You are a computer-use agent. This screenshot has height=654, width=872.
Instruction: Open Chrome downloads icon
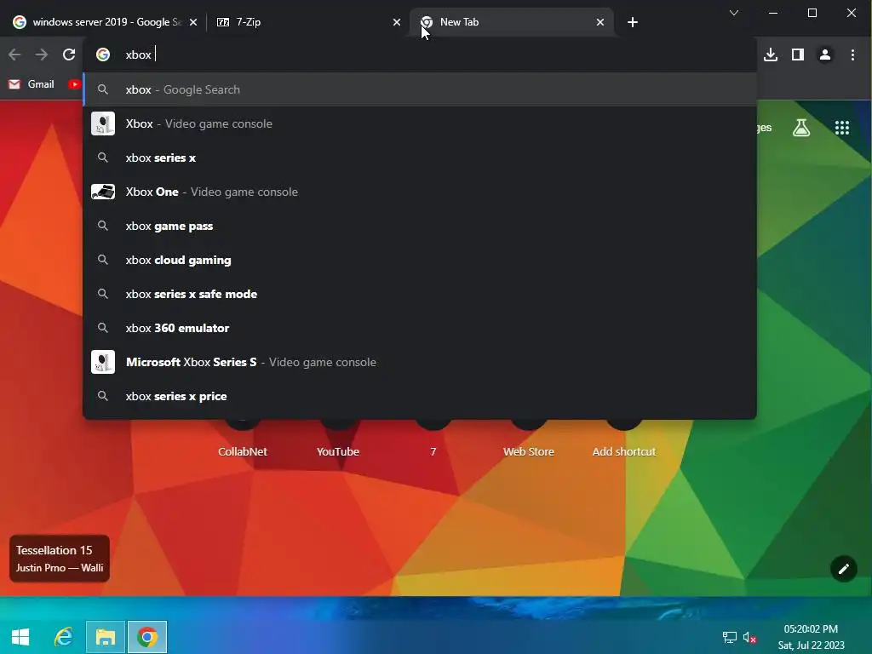770,54
